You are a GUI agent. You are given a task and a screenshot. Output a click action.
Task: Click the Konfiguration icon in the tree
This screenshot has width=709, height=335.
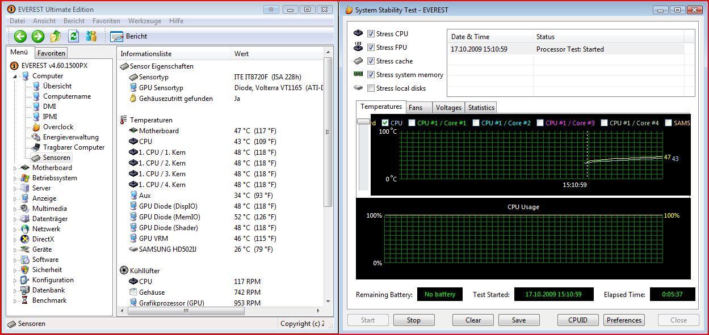(x=25, y=280)
